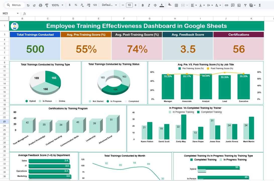Open the Fill color picker
This screenshot has width=274, height=181.
170,5
